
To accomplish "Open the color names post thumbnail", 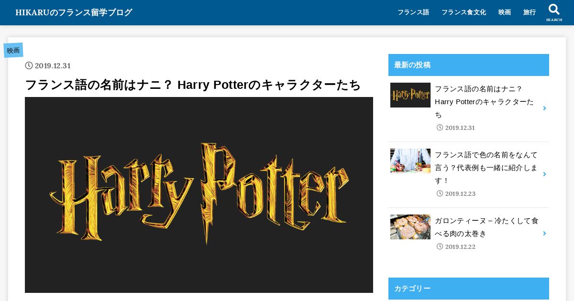I will pyautogui.click(x=410, y=161).
